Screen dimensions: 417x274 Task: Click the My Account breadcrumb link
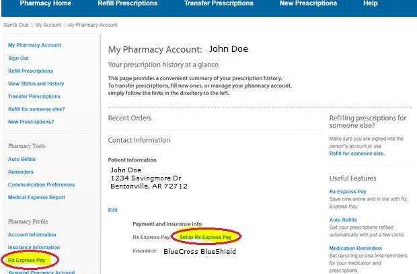coord(48,25)
